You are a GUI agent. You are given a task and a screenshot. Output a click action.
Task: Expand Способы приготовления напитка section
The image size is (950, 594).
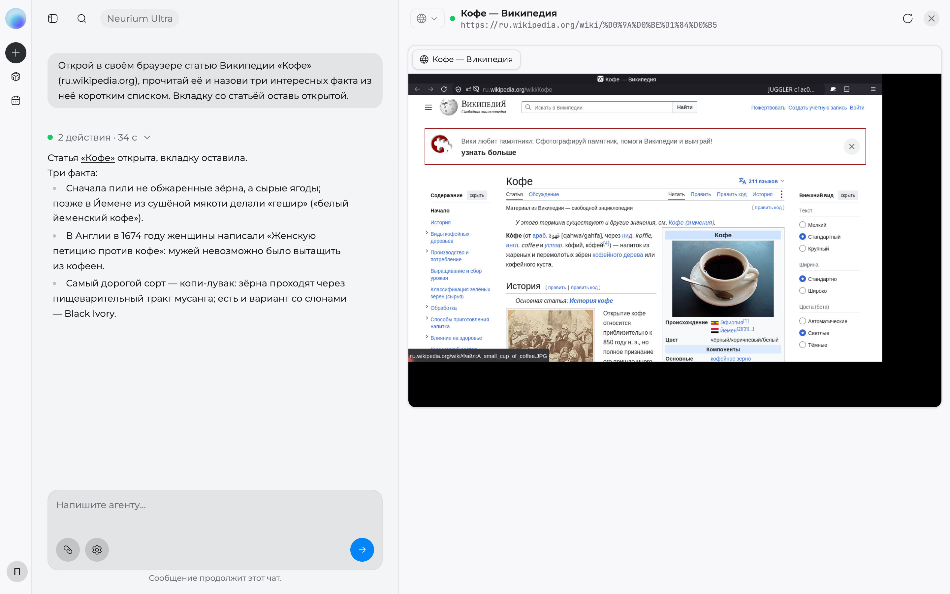click(427, 318)
